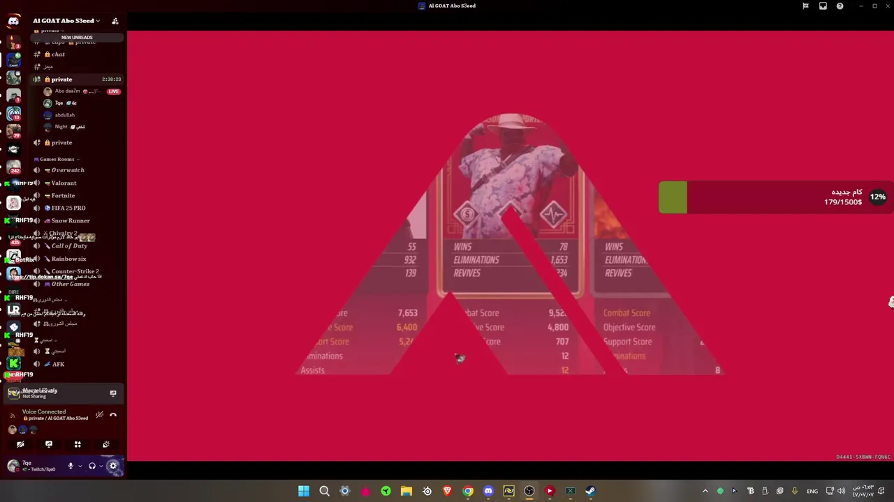Switch ENG input language in tray

812,492
